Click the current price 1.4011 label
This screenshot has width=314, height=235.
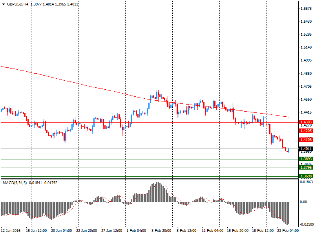tap(306, 148)
